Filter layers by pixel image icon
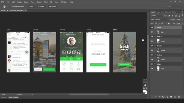The height and width of the screenshot is (103, 184). (x=165, y=16)
